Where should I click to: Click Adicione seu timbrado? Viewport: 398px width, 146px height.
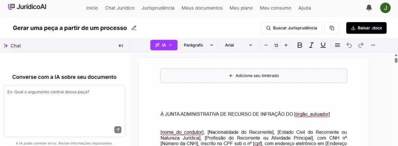253,76
